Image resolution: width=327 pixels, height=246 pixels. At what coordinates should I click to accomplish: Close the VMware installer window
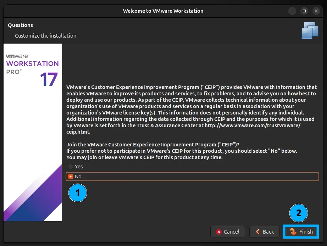pos(316,11)
